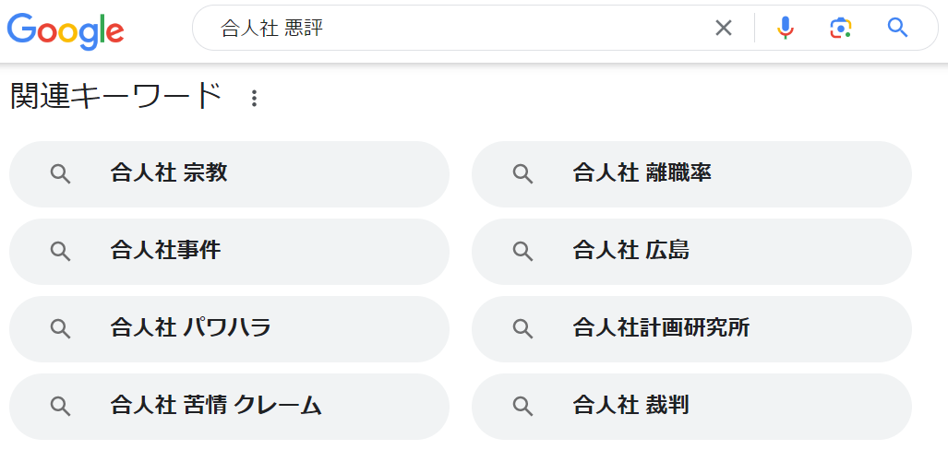The height and width of the screenshot is (450, 948).
Task: Select related search 合人社 宗教
Action: [x=229, y=173]
